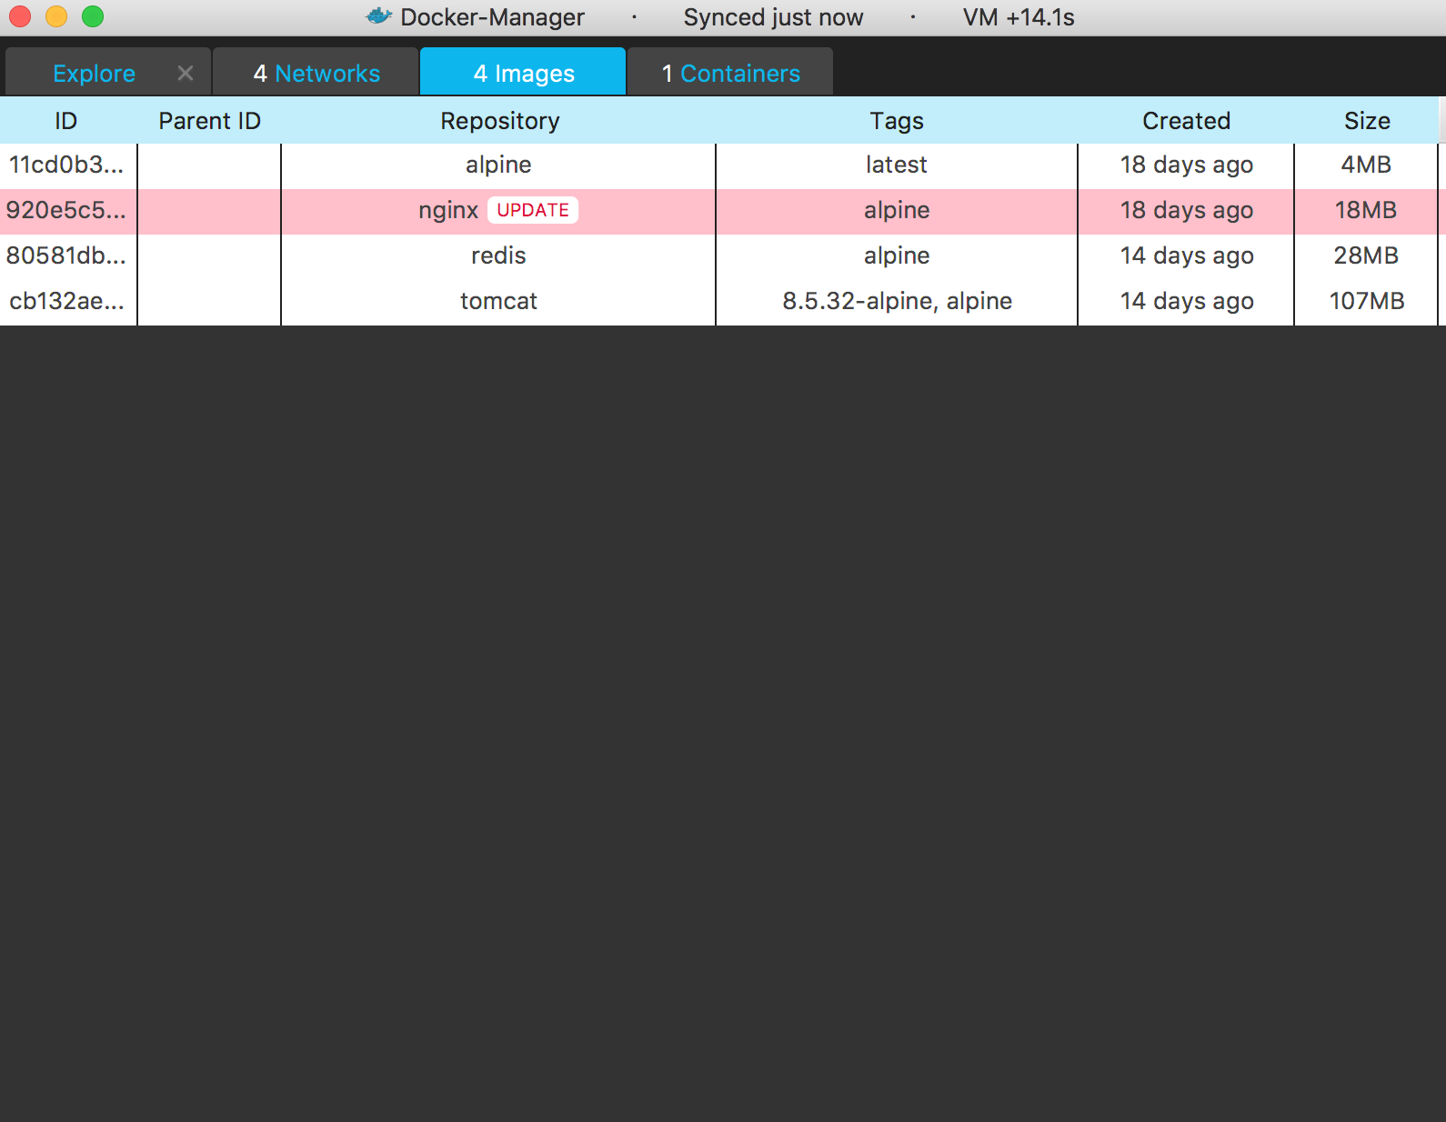Click the redis repository cell
The width and height of the screenshot is (1446, 1122).
tap(498, 255)
